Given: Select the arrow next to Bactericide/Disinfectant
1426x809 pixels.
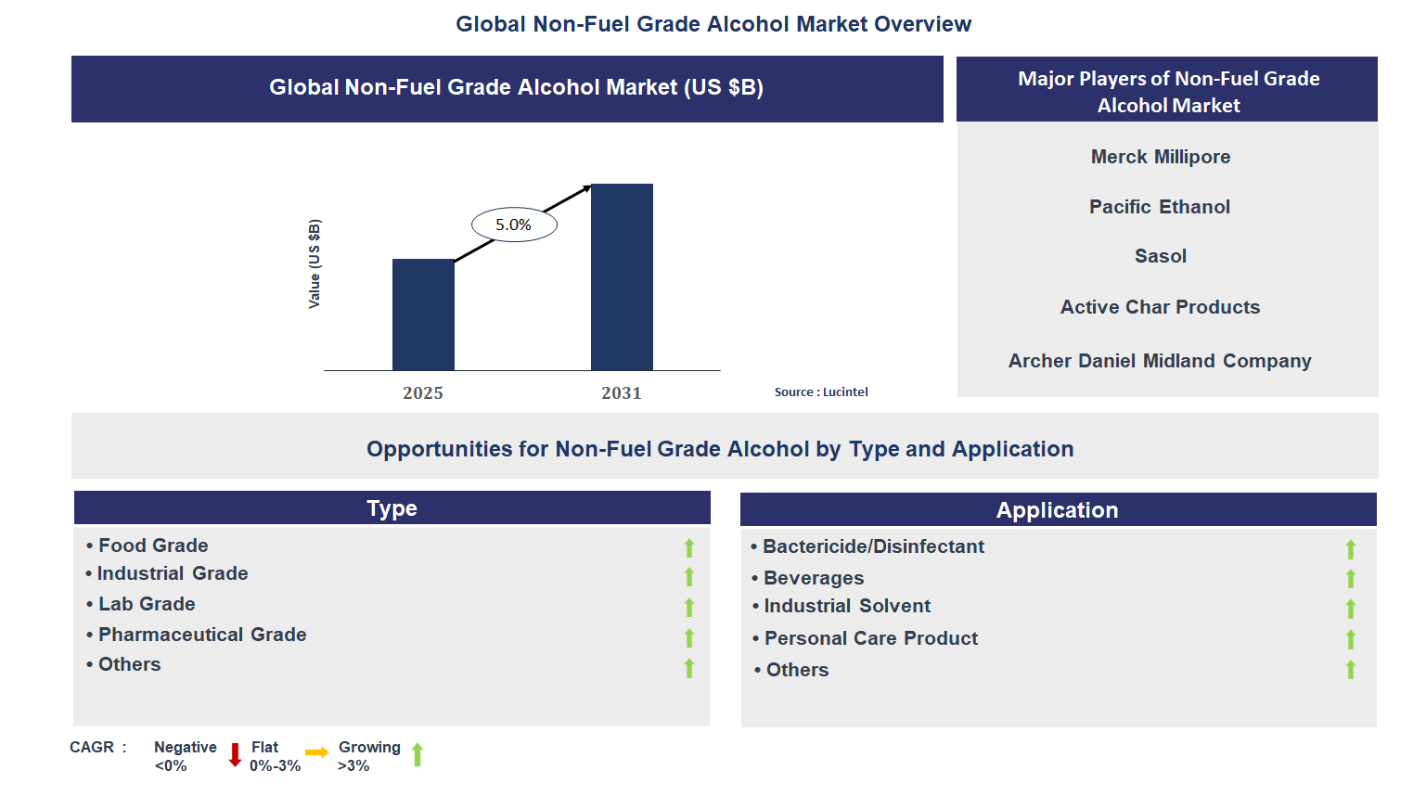Looking at the screenshot, I should (1351, 549).
